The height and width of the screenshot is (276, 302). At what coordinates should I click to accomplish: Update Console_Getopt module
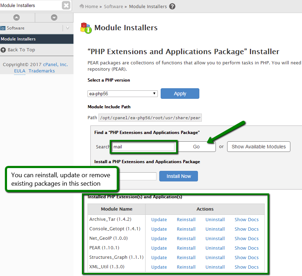coord(159,229)
